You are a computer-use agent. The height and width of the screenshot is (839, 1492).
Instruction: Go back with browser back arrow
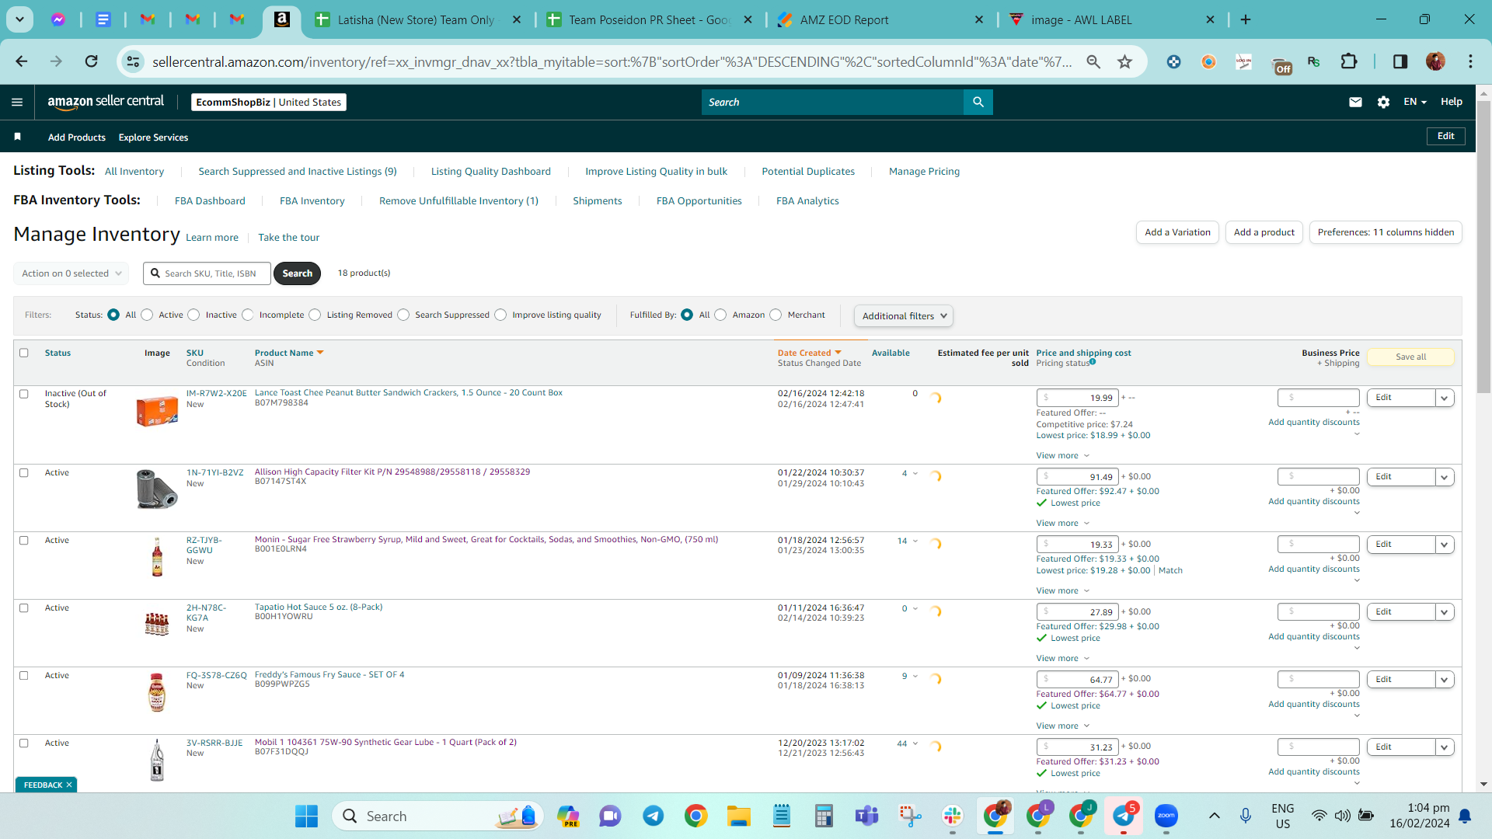(x=22, y=61)
